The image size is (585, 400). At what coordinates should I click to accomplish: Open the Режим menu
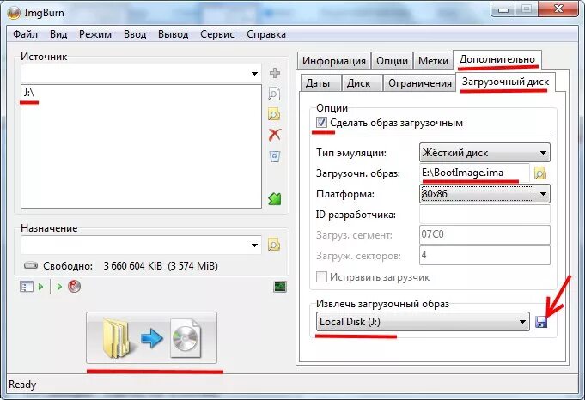(95, 34)
